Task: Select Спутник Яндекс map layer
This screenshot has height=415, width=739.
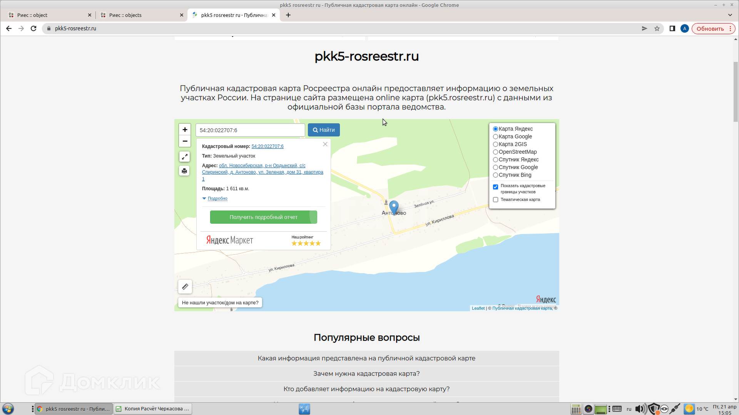Action: (x=496, y=160)
